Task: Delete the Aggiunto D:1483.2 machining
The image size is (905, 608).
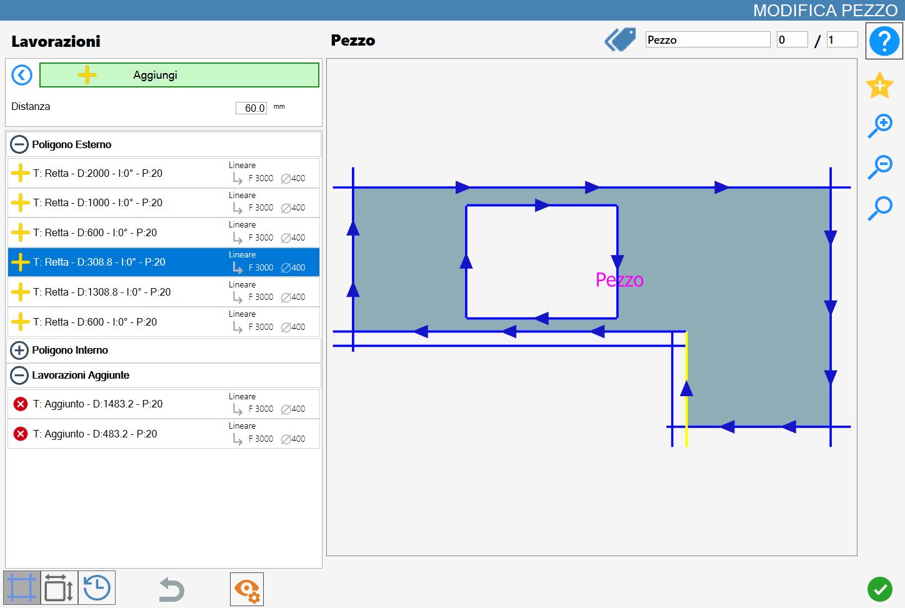Action: [x=21, y=404]
